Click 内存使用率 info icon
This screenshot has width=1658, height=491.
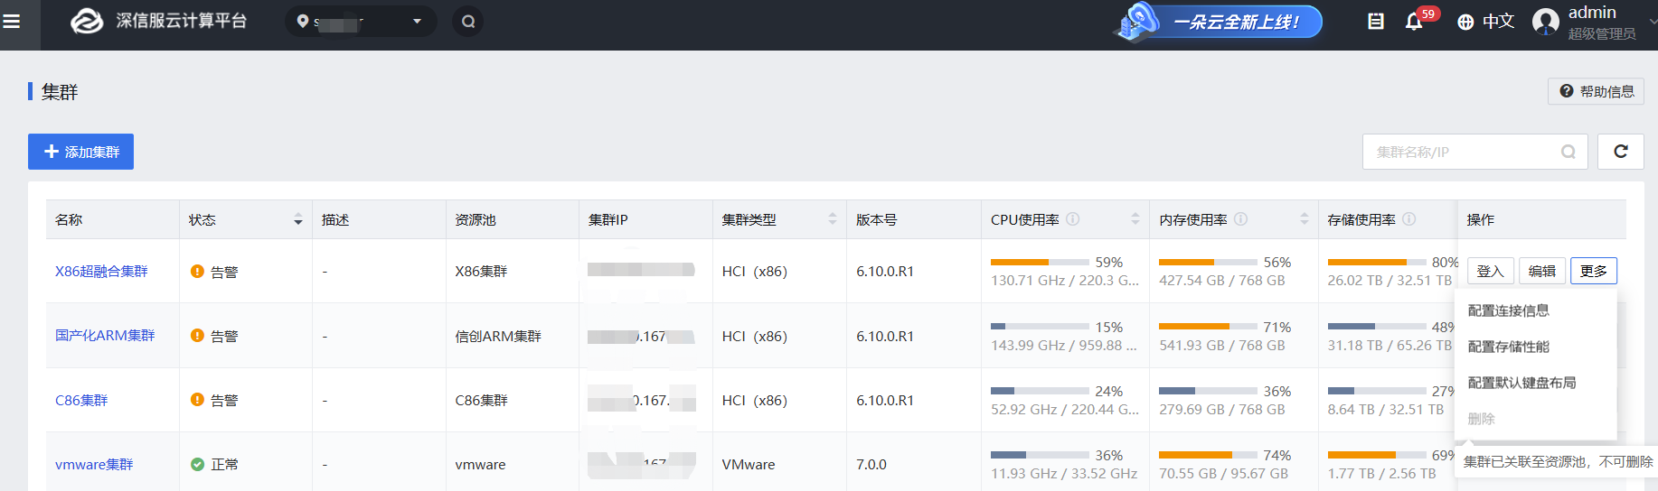(x=1241, y=219)
